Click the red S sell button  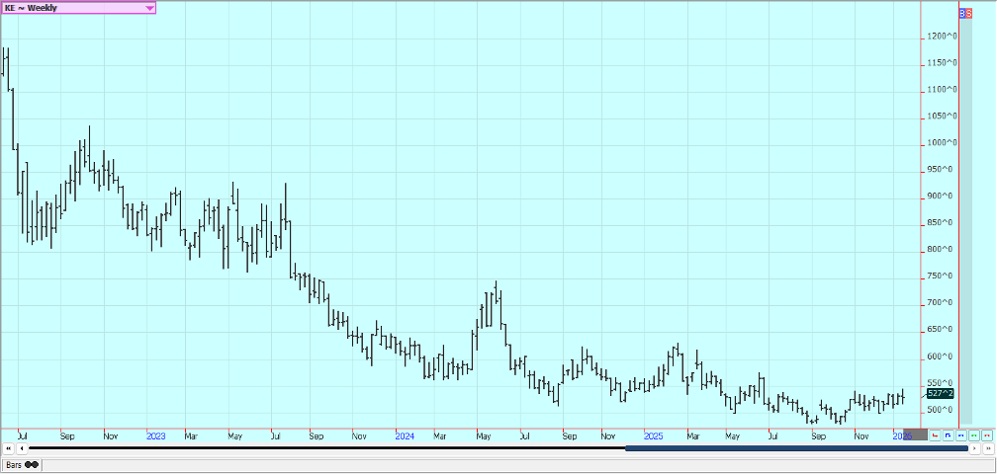coord(968,13)
